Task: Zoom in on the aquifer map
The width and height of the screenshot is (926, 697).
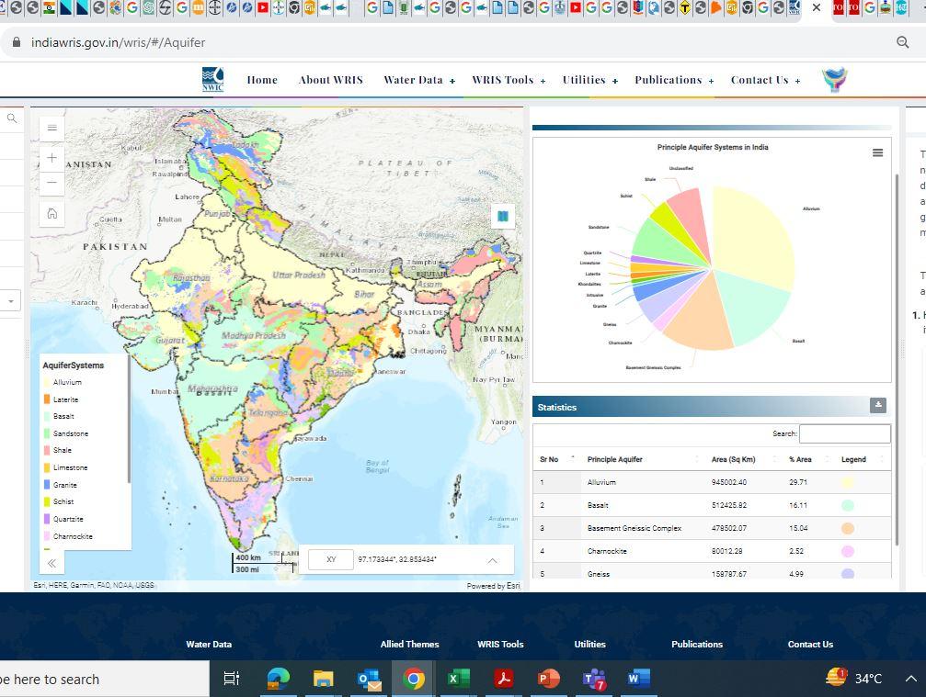Action: [x=52, y=158]
